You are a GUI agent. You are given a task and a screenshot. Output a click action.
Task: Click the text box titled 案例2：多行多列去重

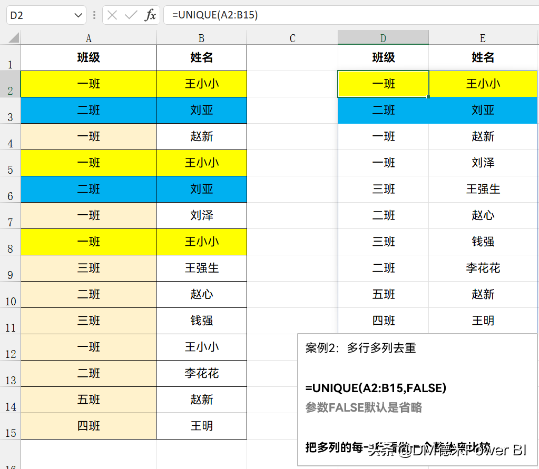[417, 400]
